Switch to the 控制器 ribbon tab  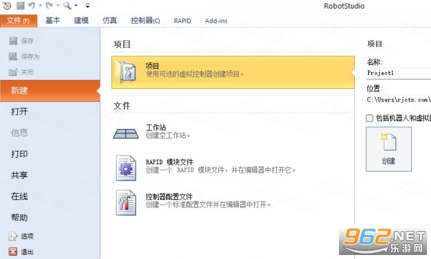(x=146, y=21)
